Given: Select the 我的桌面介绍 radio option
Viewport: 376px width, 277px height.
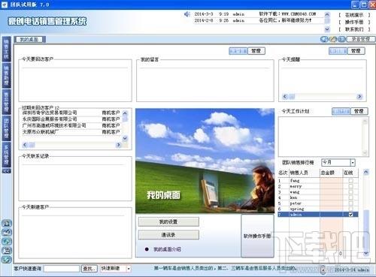Looking at the screenshot, I should [x=147, y=249].
